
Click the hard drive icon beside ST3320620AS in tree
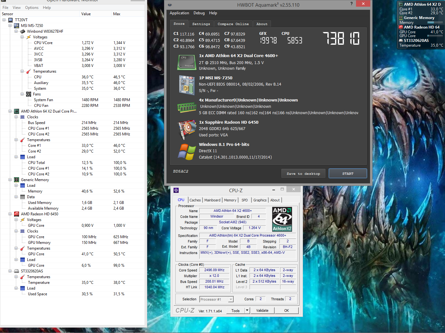tap(17, 271)
